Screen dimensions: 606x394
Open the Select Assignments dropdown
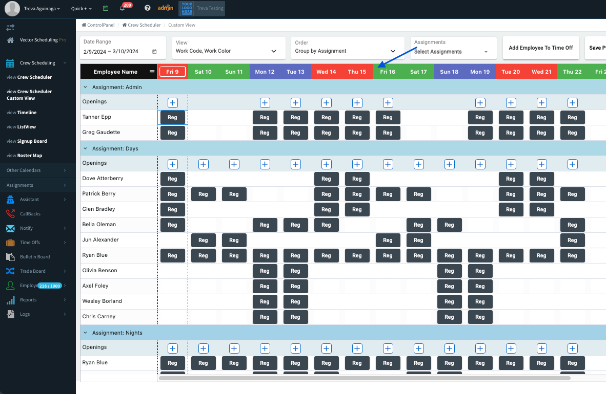tap(453, 48)
